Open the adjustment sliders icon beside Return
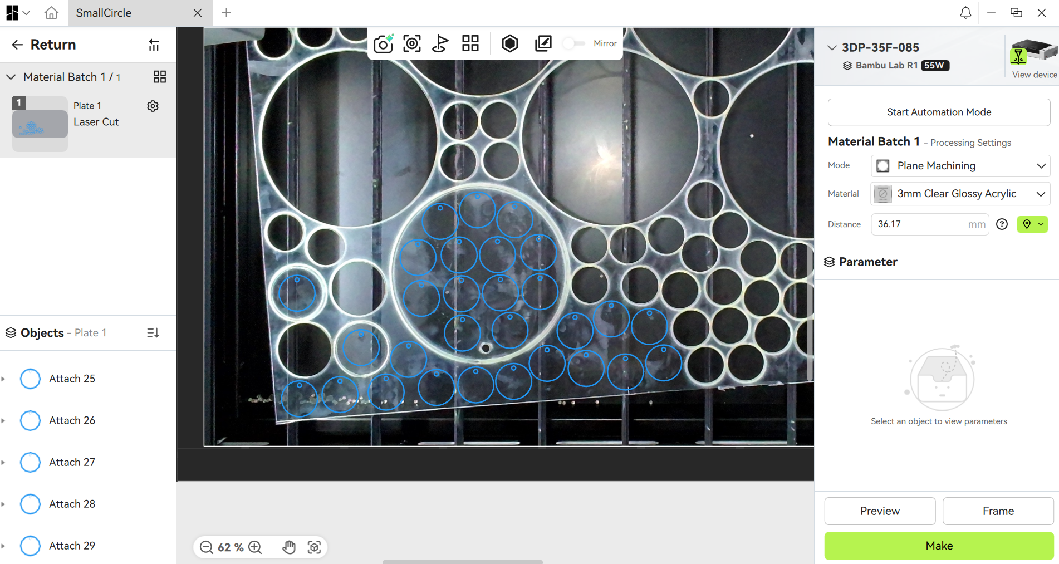Screen dimensions: 1059x564 [154, 45]
